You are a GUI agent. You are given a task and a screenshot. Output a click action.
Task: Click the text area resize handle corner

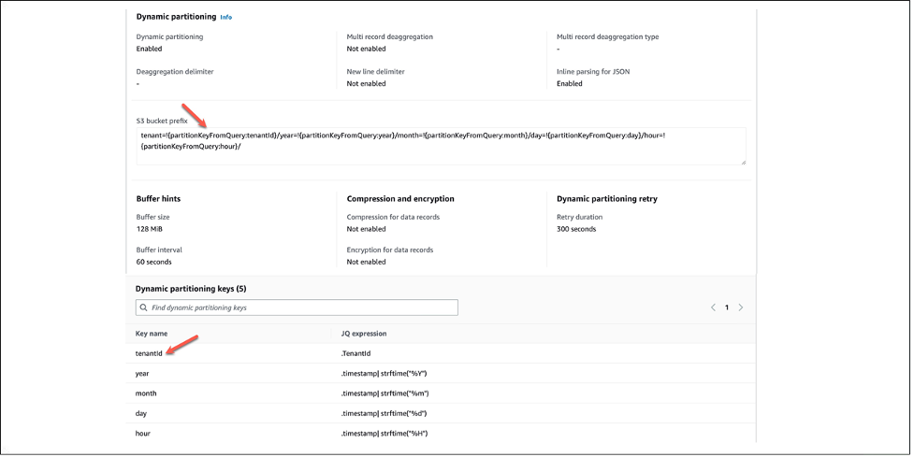[x=743, y=162]
